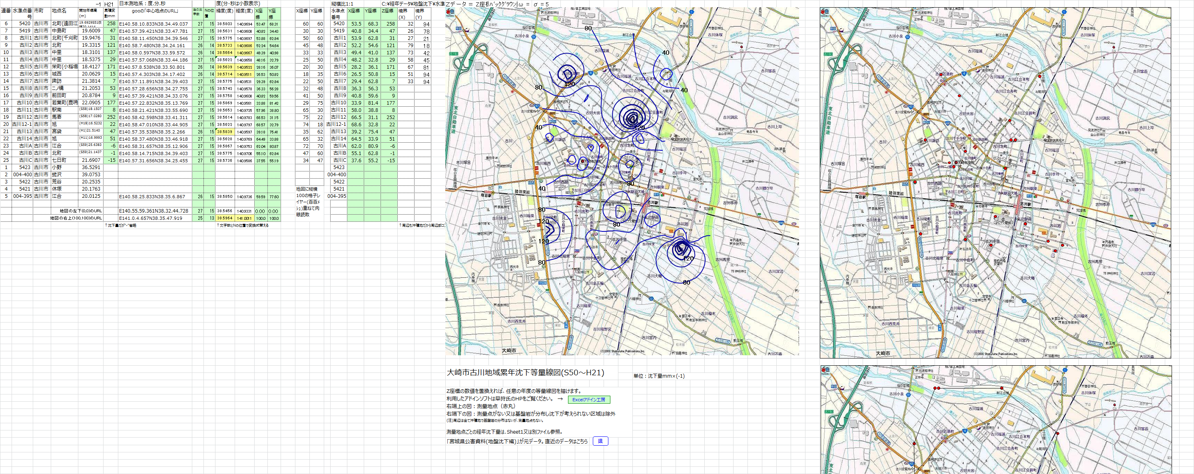Select URL cell E140.57.22.832N38.35.13.769
Viewport: 1194px width, 474px height.
155,103
